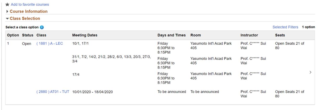Click the Option column header
Viewport: 319px width, 110px height.
[13, 35]
